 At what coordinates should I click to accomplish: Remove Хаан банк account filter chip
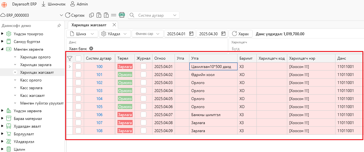coord(91,48)
